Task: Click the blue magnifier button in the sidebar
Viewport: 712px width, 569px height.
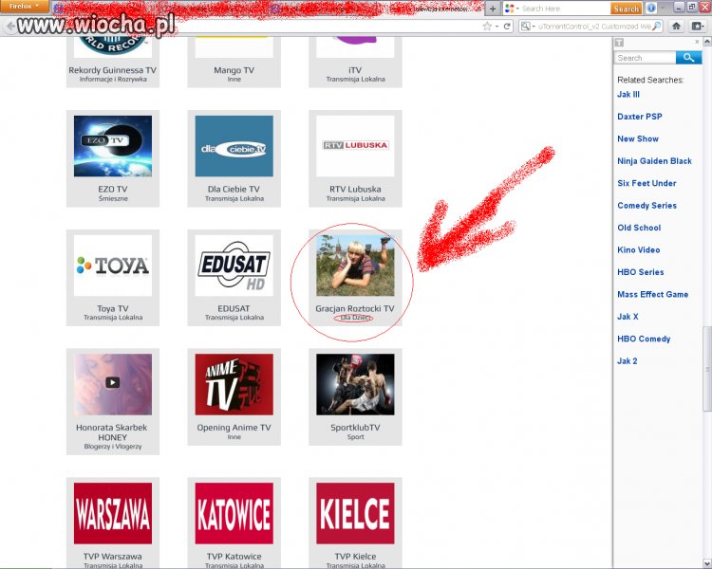Action: coord(688,58)
